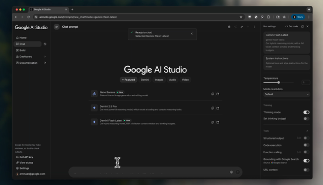Click Edit next to Structured output
Viewport: 323px width, 185px height.
point(299,138)
